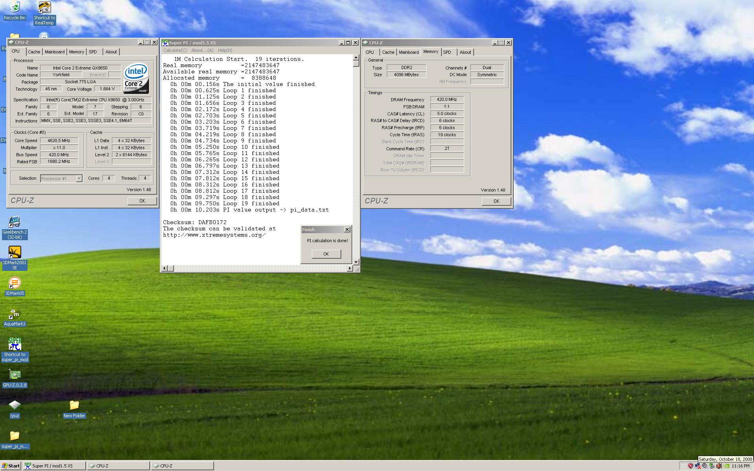Image resolution: width=754 pixels, height=471 pixels.
Task: Open AquaMark3 desktop icon
Action: (x=15, y=317)
